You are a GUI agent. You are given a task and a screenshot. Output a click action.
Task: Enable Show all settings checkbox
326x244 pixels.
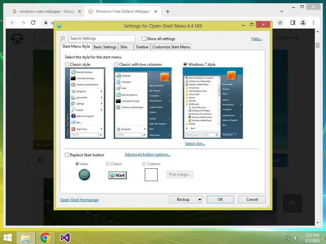point(144,38)
